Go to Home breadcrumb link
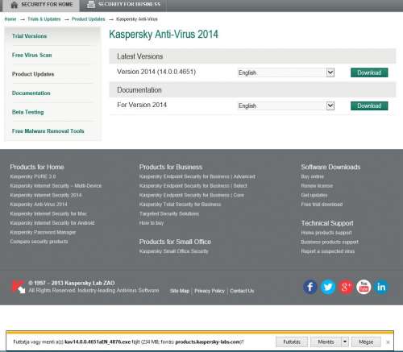The image size is (403, 352). point(10,19)
